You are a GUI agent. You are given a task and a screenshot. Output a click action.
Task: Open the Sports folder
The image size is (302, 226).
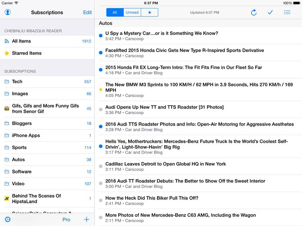(48, 147)
